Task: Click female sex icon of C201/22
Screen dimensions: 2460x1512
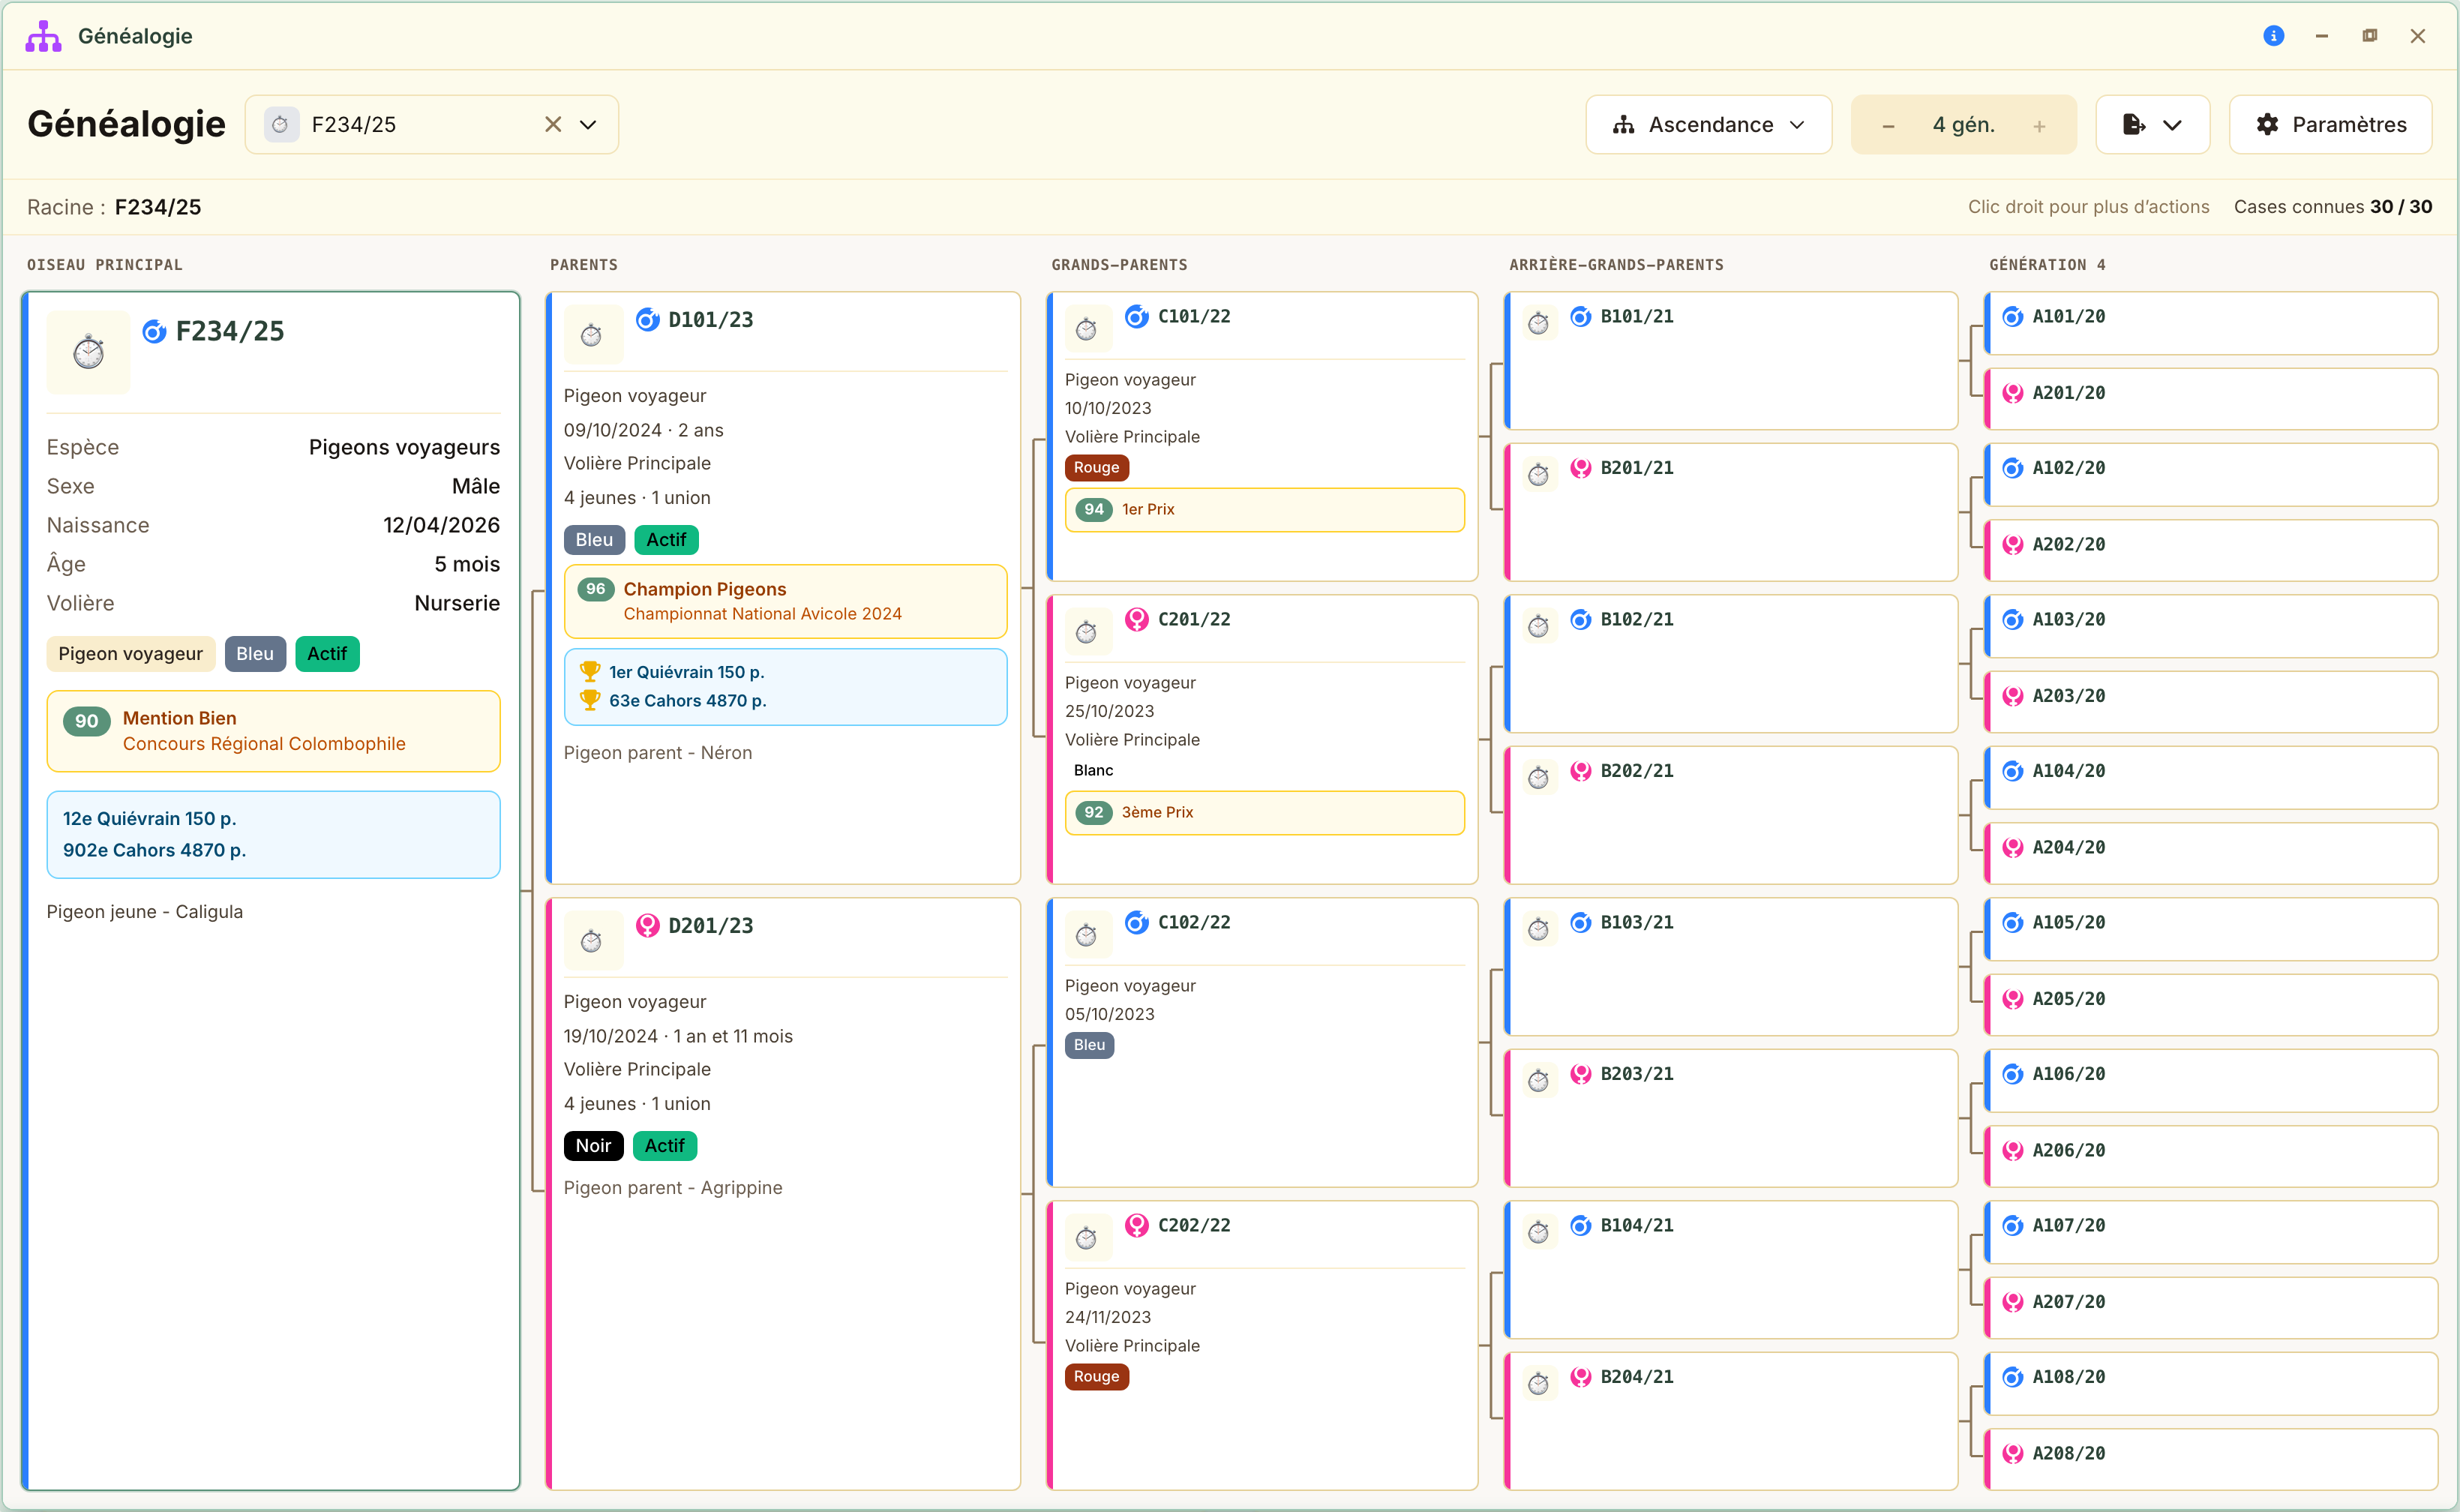Action: (1137, 620)
